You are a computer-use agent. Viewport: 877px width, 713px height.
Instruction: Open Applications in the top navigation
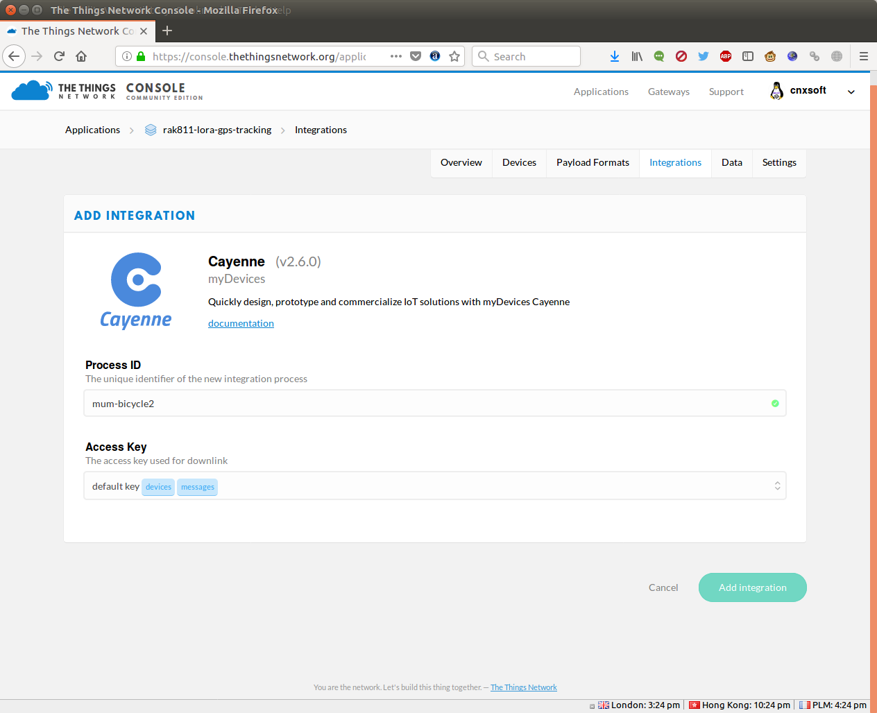tap(601, 92)
